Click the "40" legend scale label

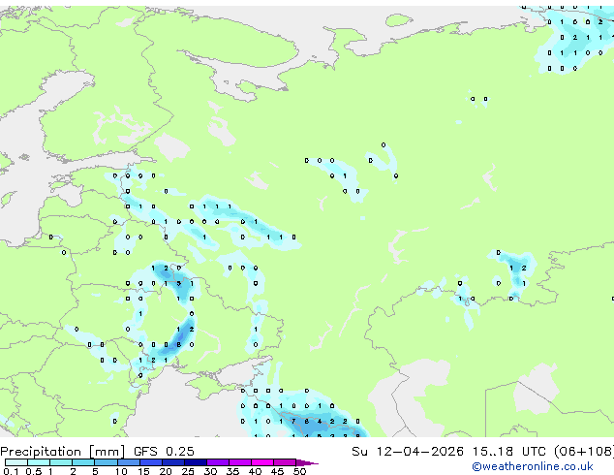pyautogui.click(x=255, y=471)
